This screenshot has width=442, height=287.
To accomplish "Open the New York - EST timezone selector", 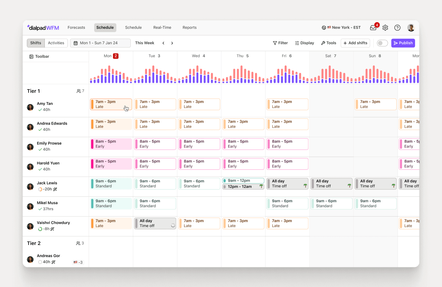I will (x=341, y=28).
